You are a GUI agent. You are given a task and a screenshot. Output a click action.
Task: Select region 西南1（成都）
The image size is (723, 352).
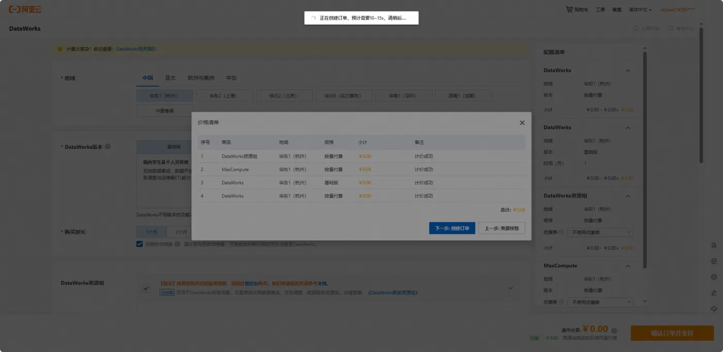tap(463, 95)
